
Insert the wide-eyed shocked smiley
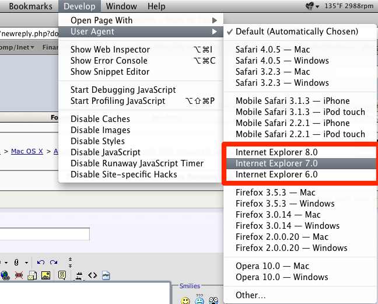[213, 300]
